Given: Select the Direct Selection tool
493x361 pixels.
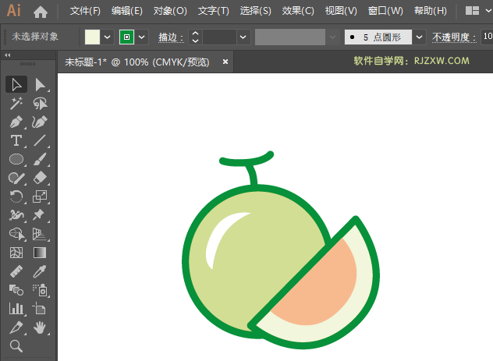Looking at the screenshot, I should click(x=40, y=84).
